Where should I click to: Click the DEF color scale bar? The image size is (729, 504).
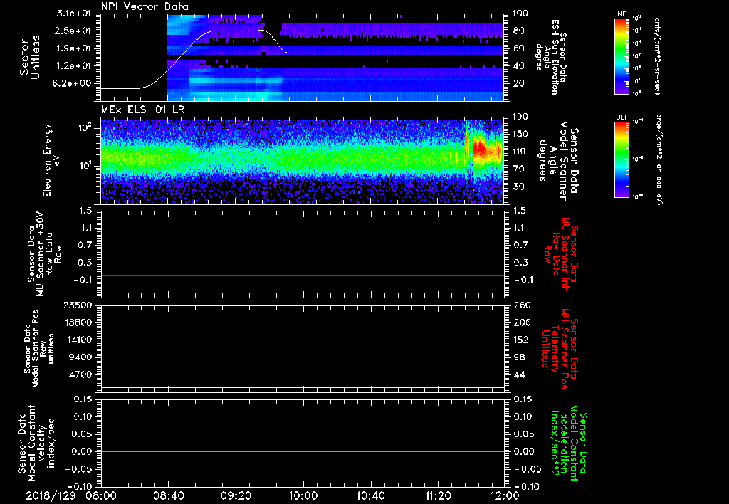[622, 159]
